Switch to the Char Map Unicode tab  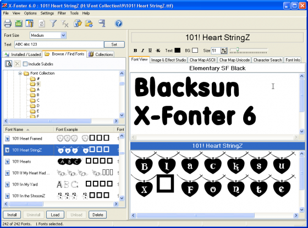pos(234,60)
